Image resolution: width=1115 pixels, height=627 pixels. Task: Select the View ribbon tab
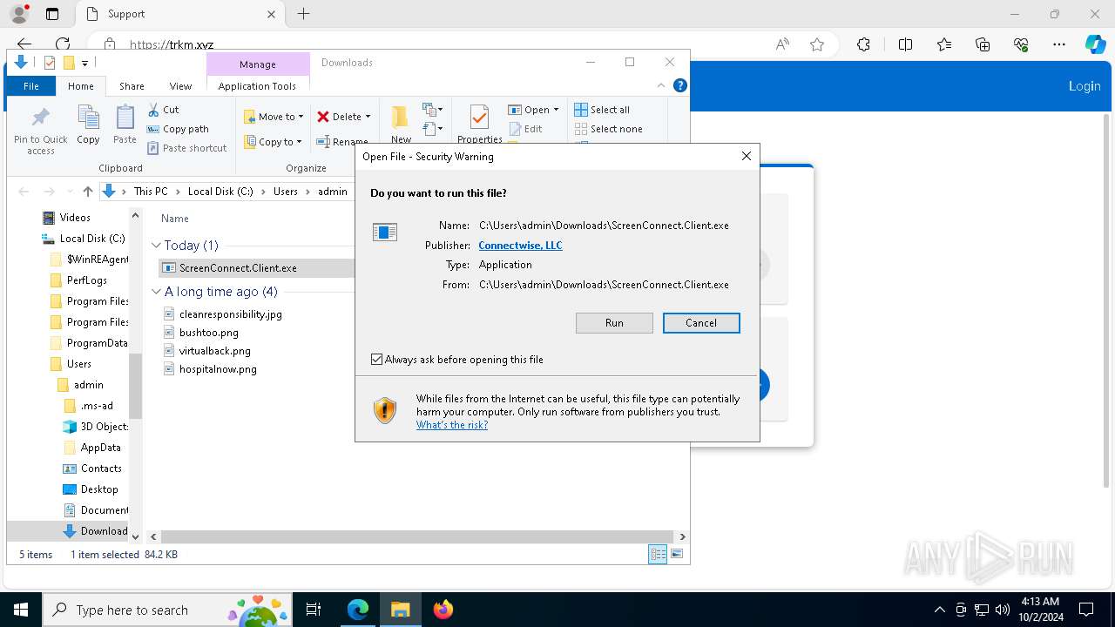pos(180,86)
